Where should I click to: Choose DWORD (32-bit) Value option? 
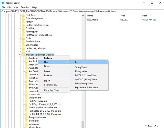tap(88, 76)
